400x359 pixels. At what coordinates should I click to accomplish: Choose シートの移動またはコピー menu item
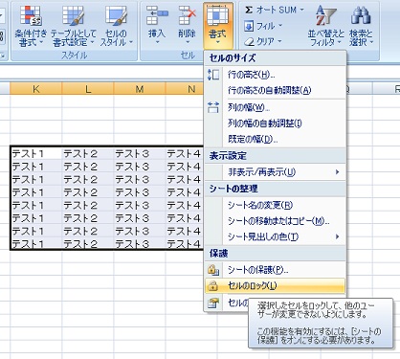pyautogui.click(x=275, y=221)
